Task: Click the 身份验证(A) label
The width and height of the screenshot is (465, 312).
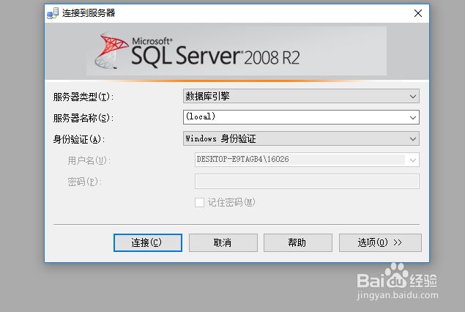Action: click(79, 139)
